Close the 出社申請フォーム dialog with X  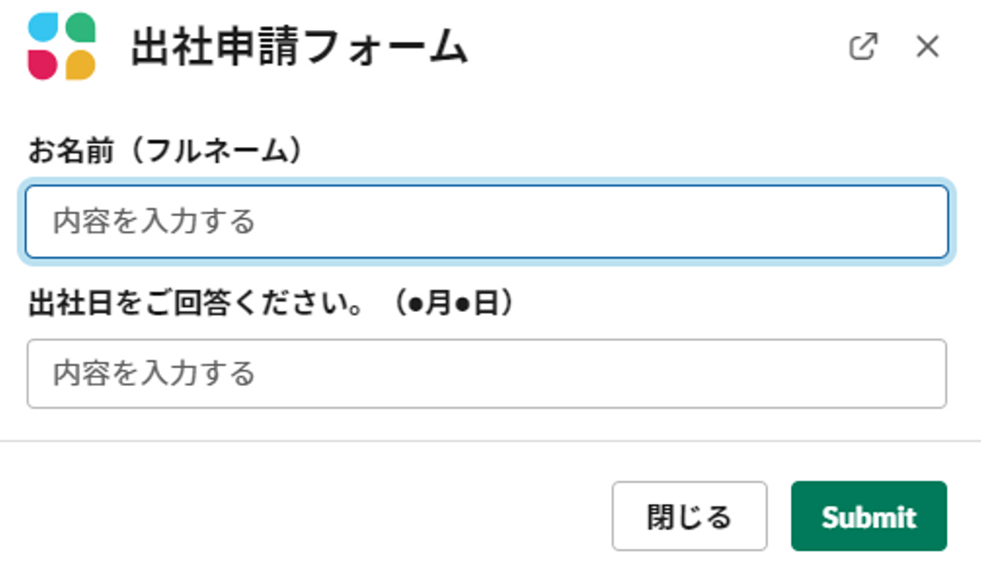click(x=927, y=47)
